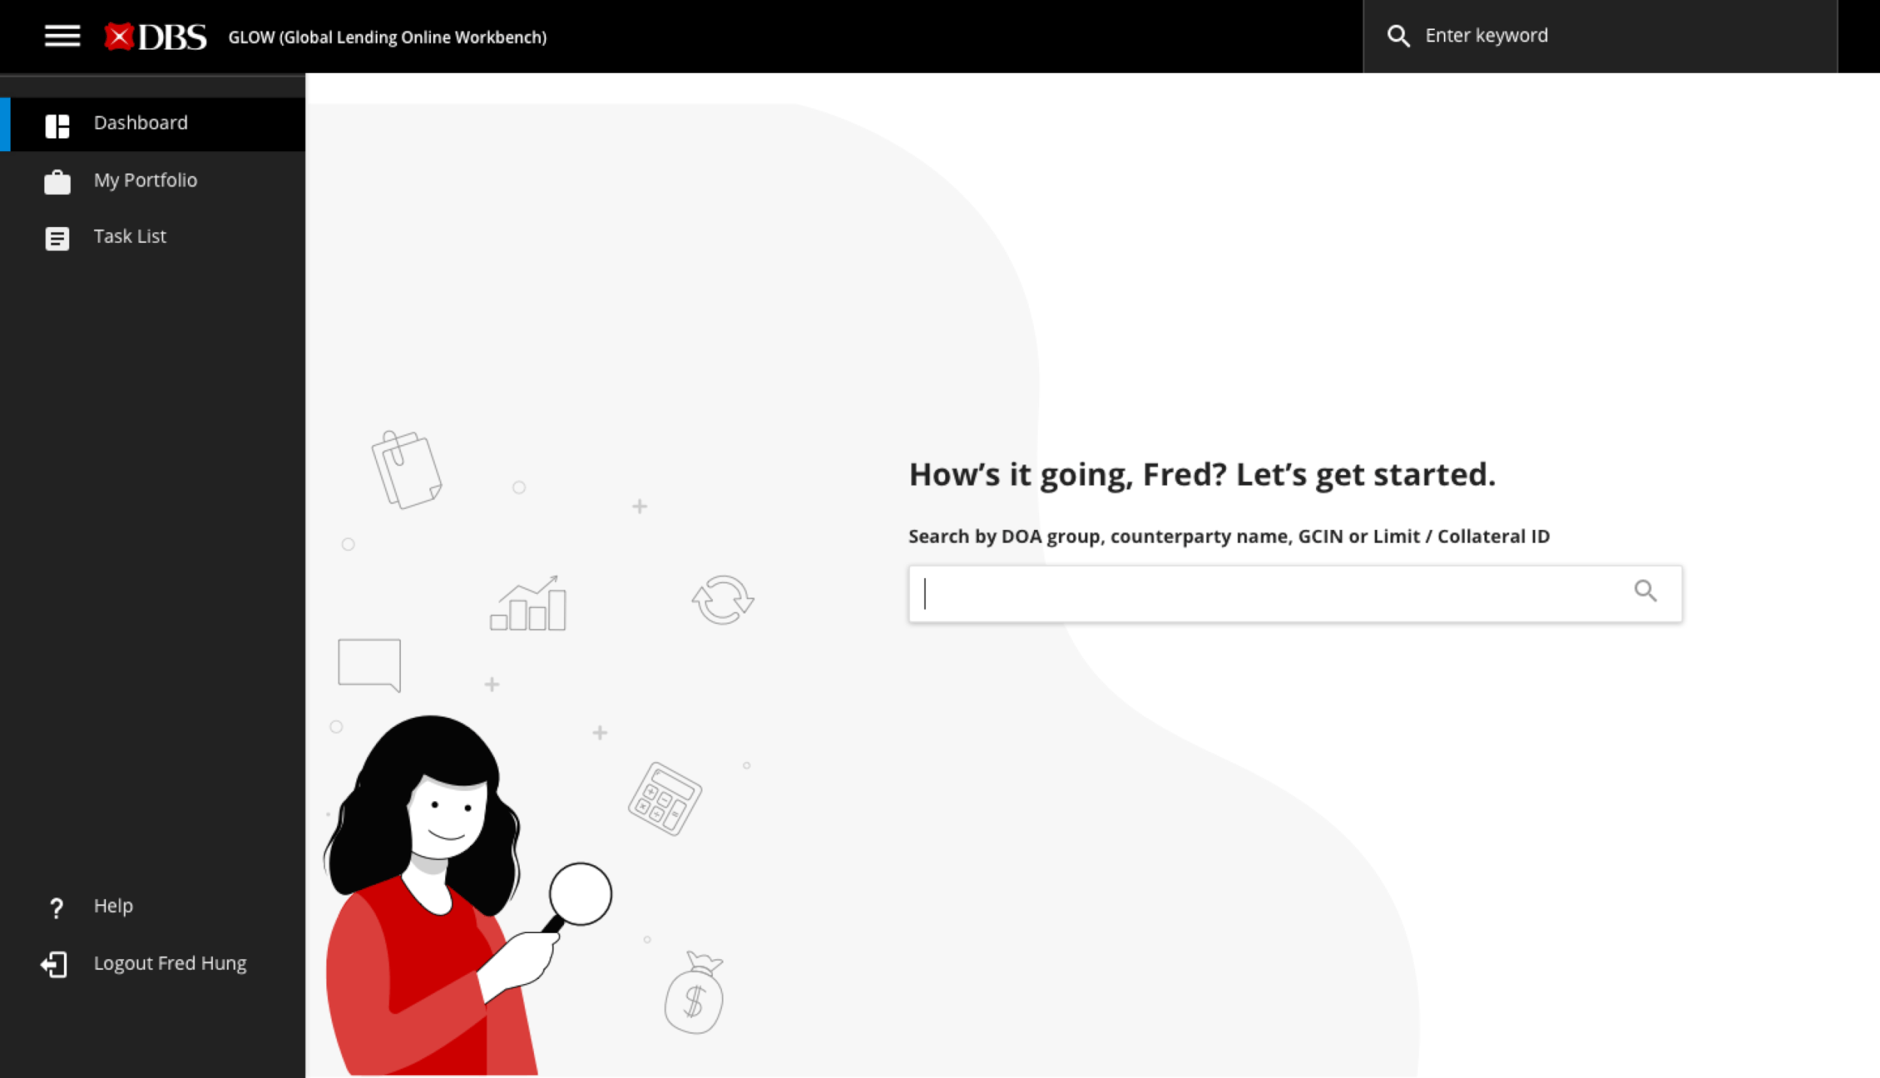Click the GLOW Global Lending Online Workbench title
Screen dimensions: 1880x1078
point(387,38)
